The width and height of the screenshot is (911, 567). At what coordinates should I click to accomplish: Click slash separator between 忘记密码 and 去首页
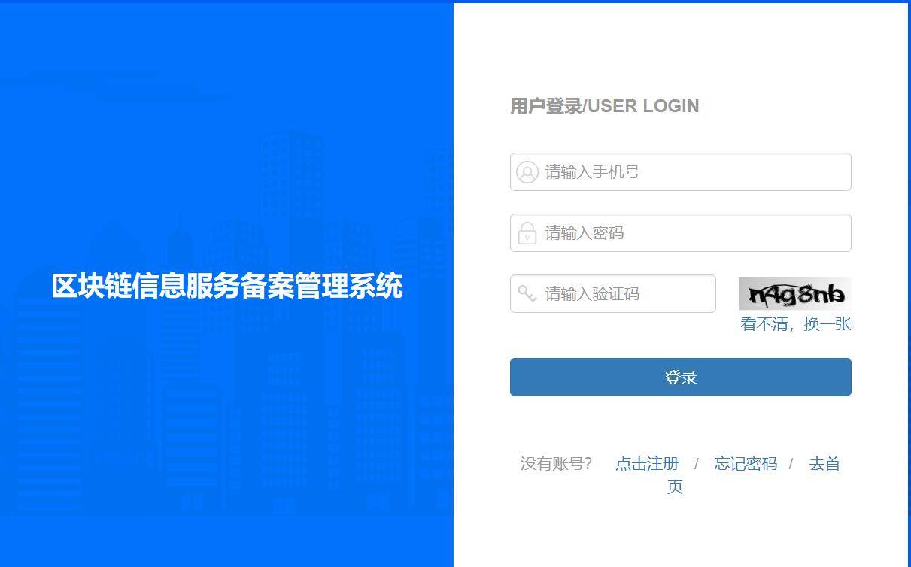(x=791, y=464)
